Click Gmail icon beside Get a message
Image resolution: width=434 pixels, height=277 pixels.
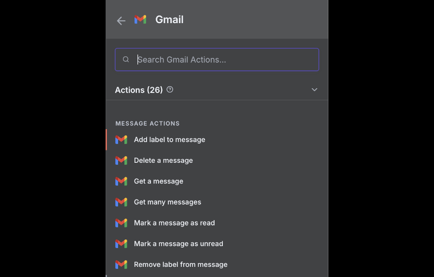(x=121, y=181)
